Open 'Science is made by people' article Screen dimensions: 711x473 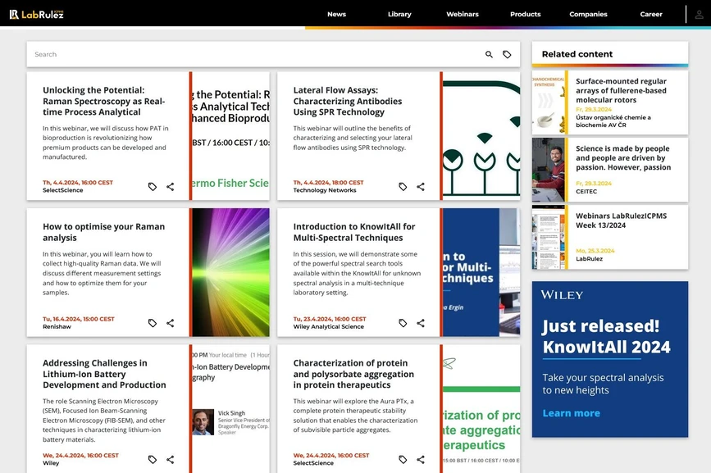[623, 157]
